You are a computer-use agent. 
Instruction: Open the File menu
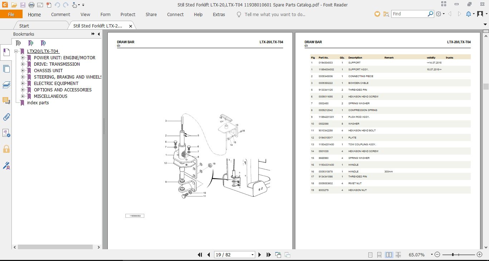point(11,14)
